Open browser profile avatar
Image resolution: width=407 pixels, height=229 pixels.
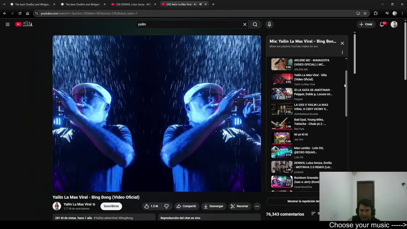pos(395,13)
